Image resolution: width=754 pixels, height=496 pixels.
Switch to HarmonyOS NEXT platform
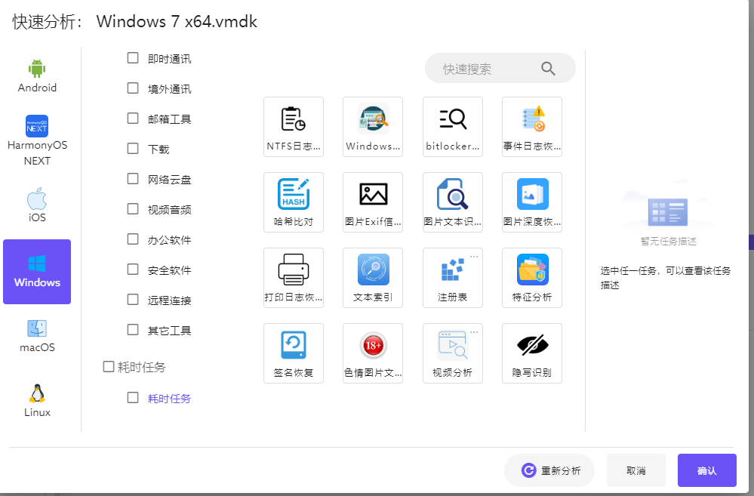(x=37, y=141)
